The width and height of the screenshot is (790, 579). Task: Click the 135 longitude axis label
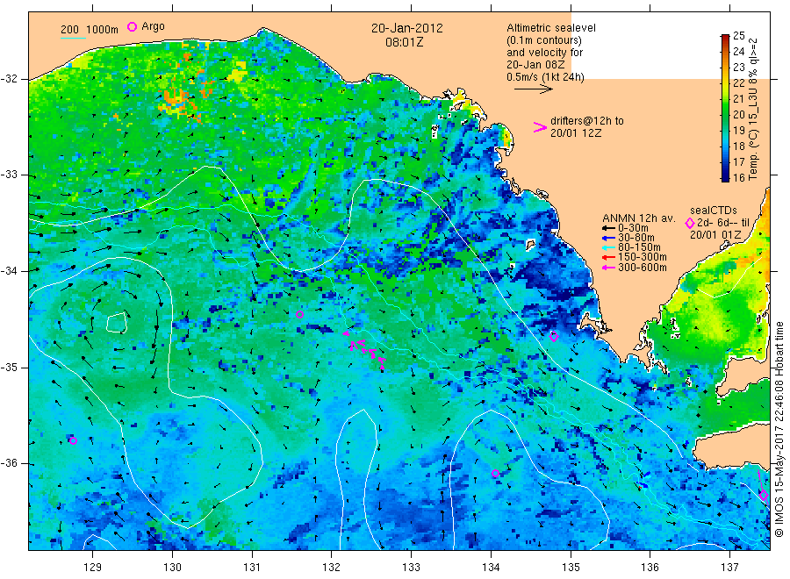point(571,568)
